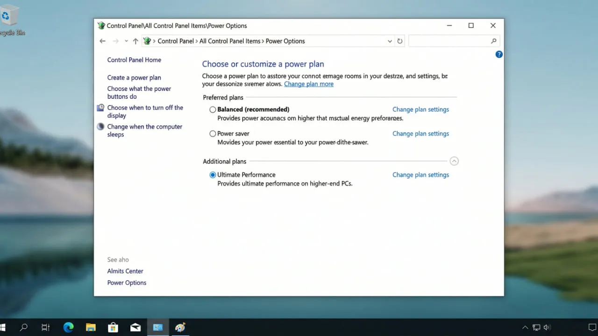598x336 pixels.
Task: Click Control Panel Home in the sidebar
Action: click(134, 60)
